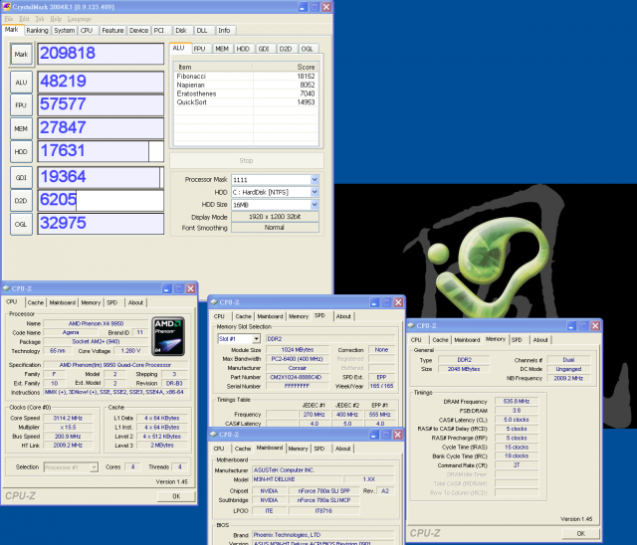Run the OGL benchmark button
This screenshot has width=637, height=545.
[21, 224]
